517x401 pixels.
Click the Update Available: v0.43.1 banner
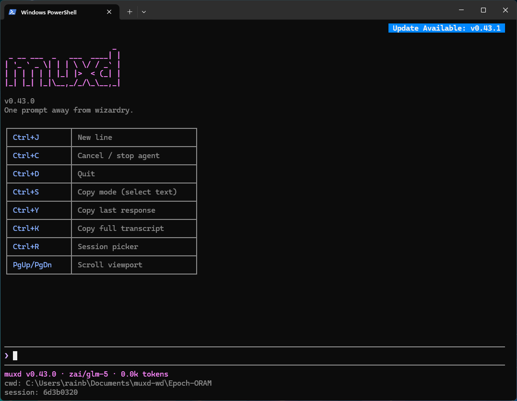pyautogui.click(x=446, y=28)
